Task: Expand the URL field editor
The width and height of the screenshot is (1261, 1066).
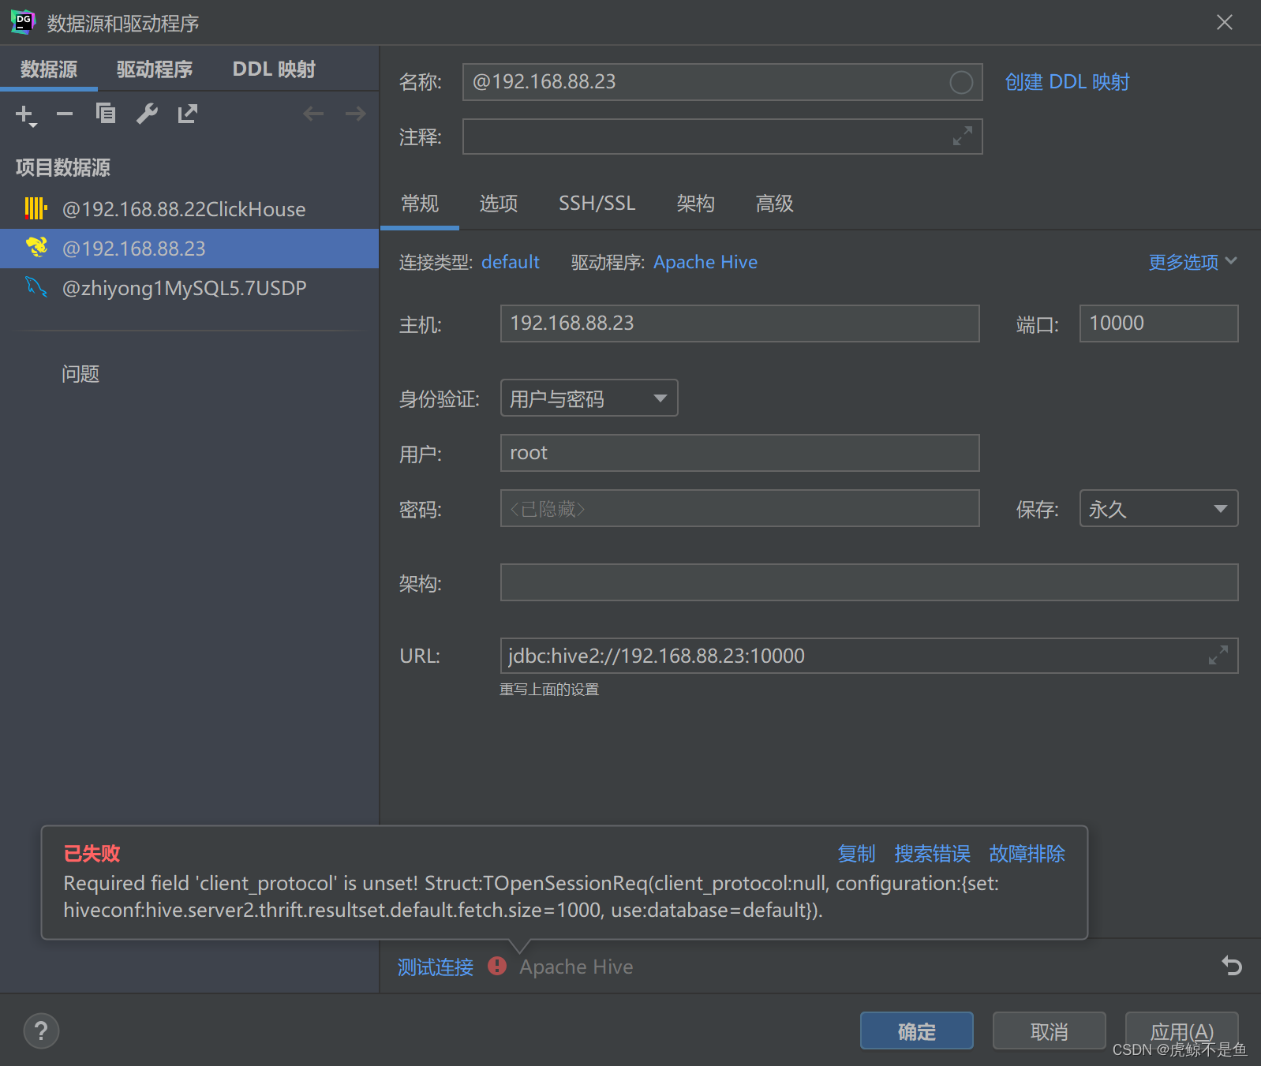Action: coord(1218,656)
